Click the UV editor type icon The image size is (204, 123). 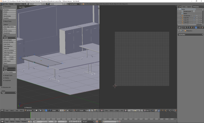tap(102, 110)
